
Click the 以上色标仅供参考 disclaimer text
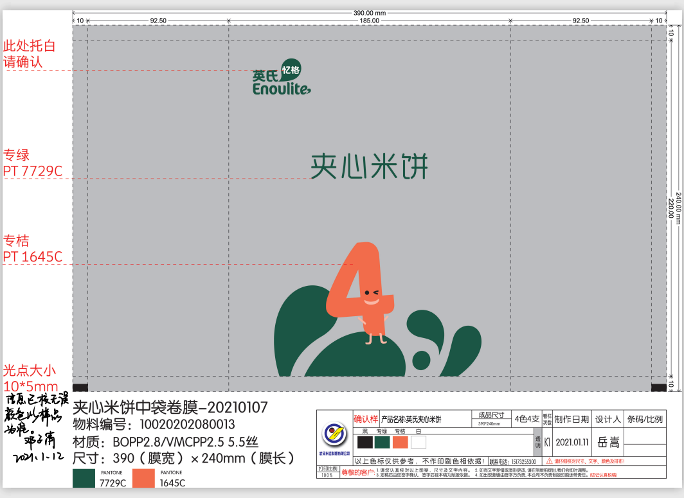[420, 461]
